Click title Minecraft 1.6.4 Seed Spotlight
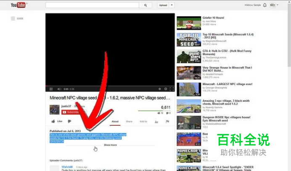The width and height of the screenshot is (291, 171). point(228,168)
